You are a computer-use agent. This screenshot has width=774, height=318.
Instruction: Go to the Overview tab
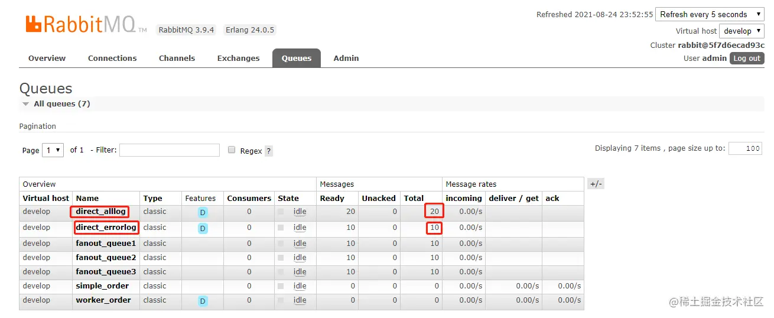(47, 58)
